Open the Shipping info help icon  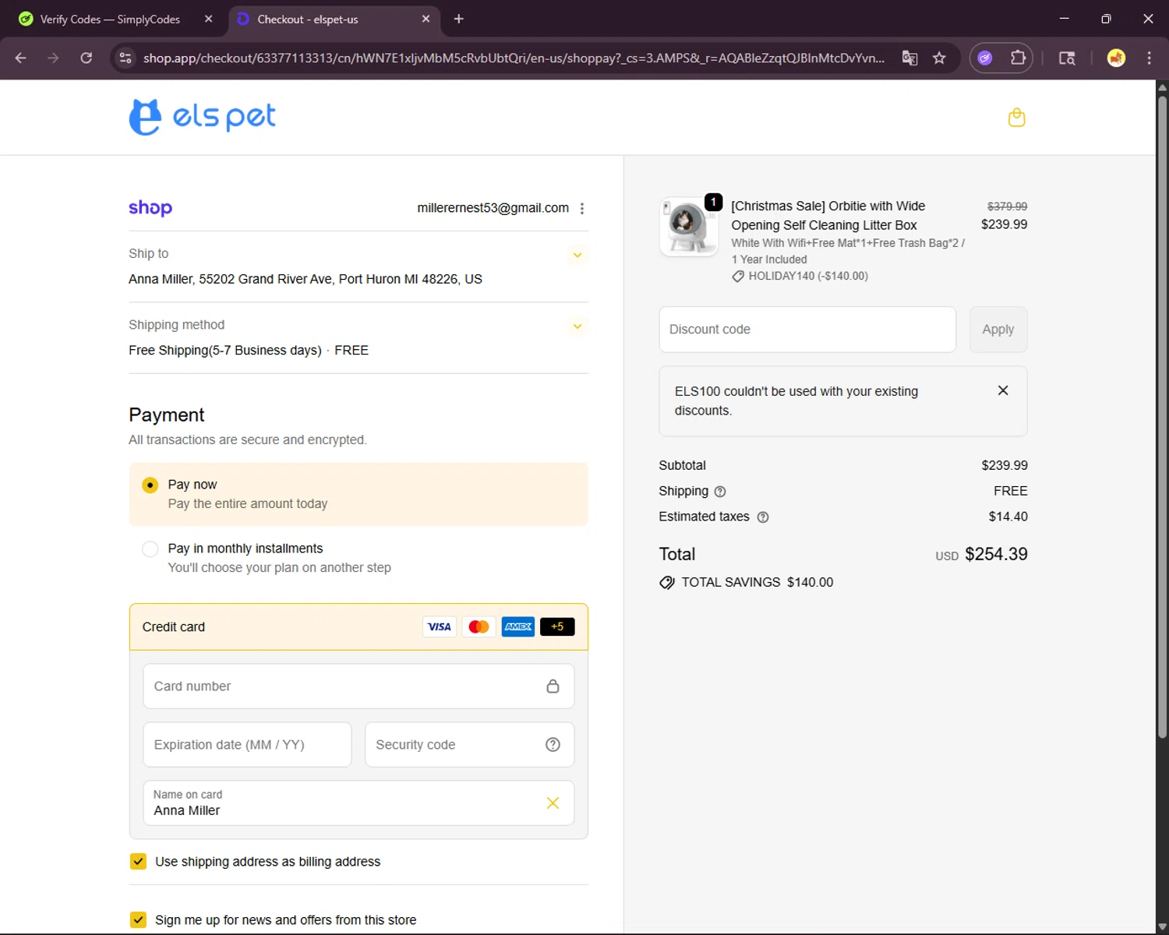(x=720, y=492)
